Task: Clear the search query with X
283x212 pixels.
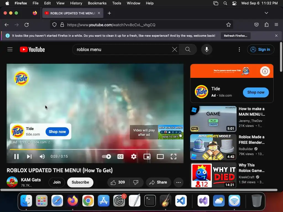Action: coord(175,49)
